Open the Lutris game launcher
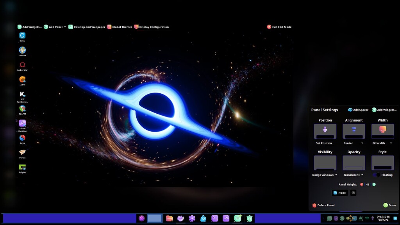This screenshot has height=225, width=400. 22,80
